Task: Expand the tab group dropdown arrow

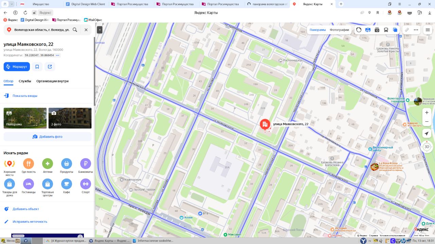Action: coord(12,4)
